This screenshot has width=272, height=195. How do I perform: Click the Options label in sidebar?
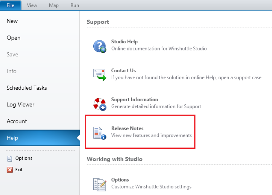coord(24,158)
